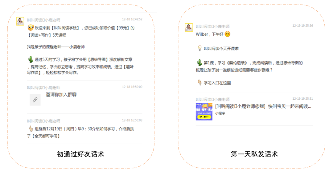Click the cactus emoji beside 第1课 text
The height and width of the screenshot is (175, 333).
pos(199,62)
